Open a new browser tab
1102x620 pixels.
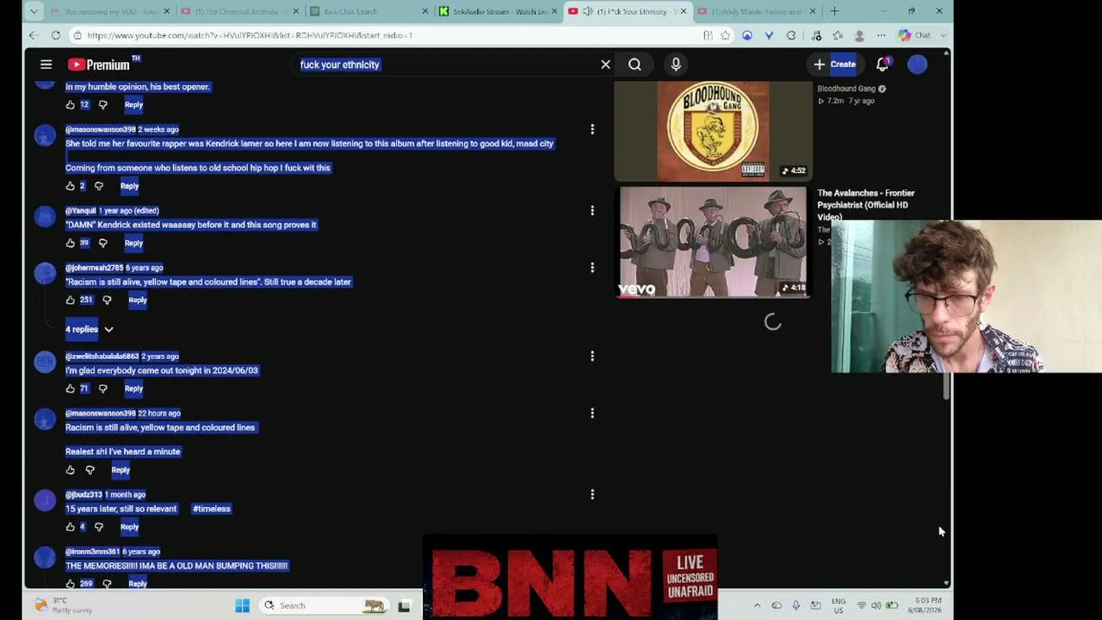click(834, 11)
